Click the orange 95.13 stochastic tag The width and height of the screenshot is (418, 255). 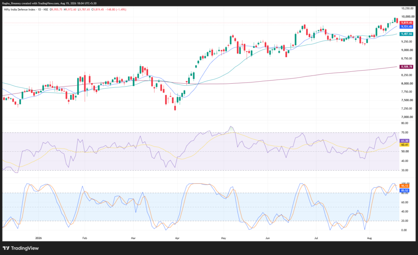click(x=405, y=186)
